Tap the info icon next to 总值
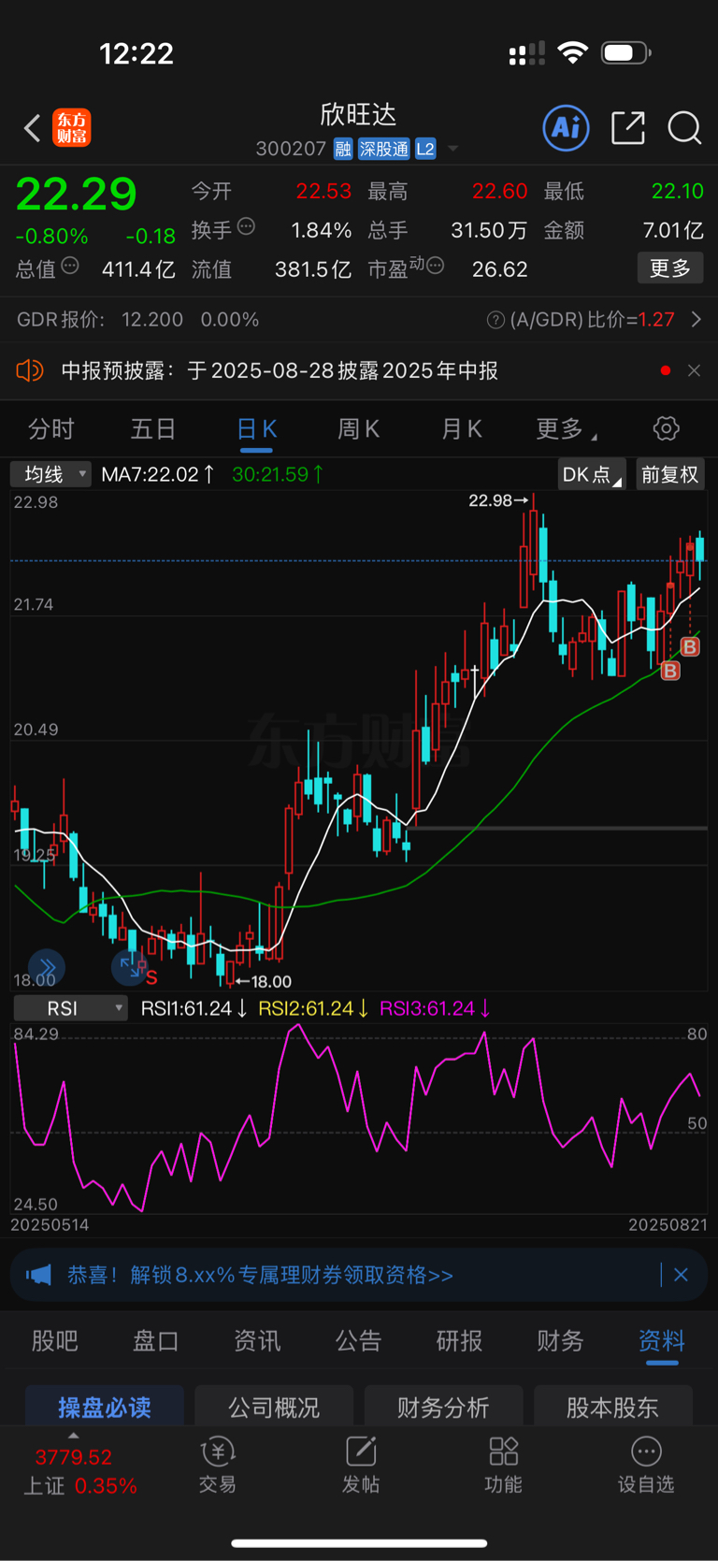The image size is (718, 1561). coord(70,267)
